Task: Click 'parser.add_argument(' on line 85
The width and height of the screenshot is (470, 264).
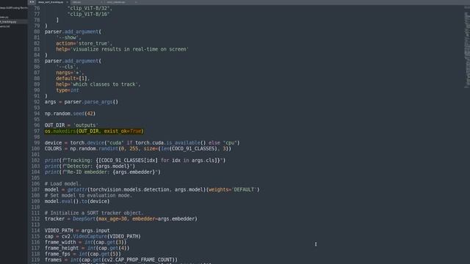Action: (x=73, y=61)
